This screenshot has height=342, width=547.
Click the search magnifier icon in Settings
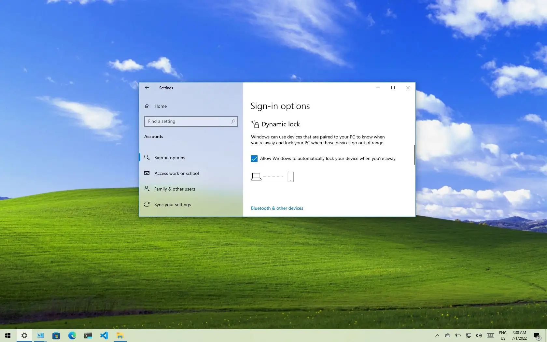pyautogui.click(x=233, y=121)
